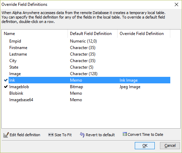This screenshot has width=182, height=153.
Task: Click the Convert Time to Date icon
Action: point(125,134)
